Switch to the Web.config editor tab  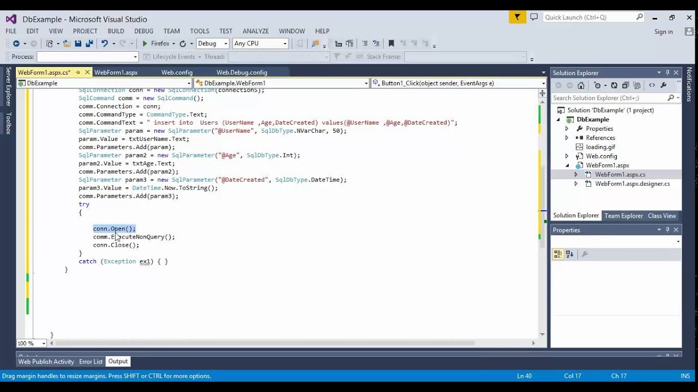pos(177,72)
